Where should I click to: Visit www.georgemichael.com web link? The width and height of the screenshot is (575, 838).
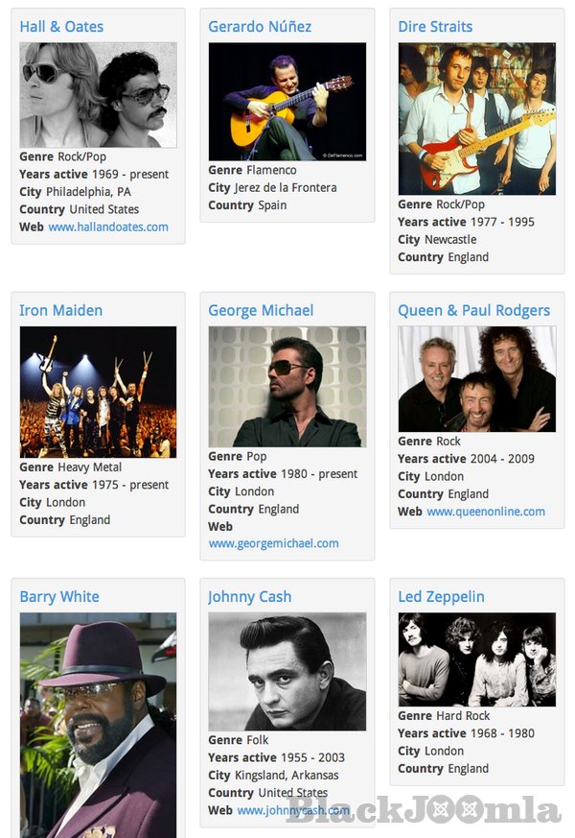(273, 543)
